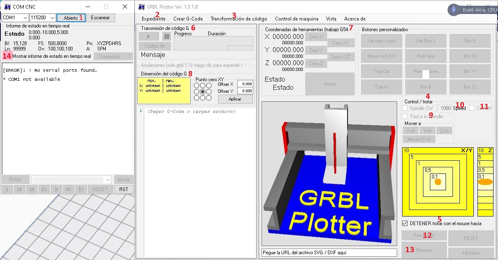Click the GRBL Plotter title bar icon
Image resolution: width=498 pixels, height=260 pixels.
coord(141,7)
